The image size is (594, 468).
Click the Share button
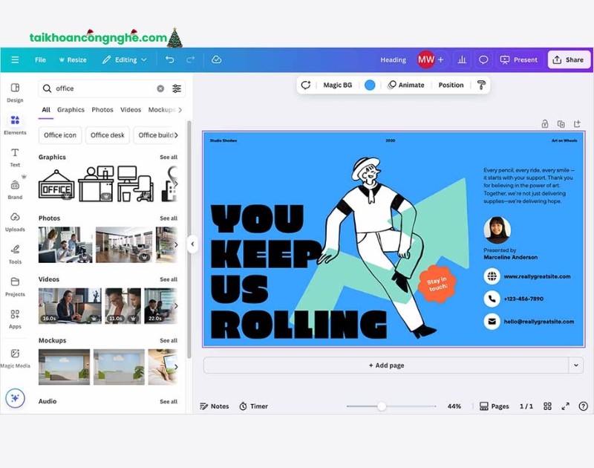tap(569, 59)
